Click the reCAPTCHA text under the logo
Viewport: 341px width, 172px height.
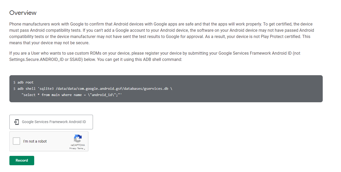(78, 145)
